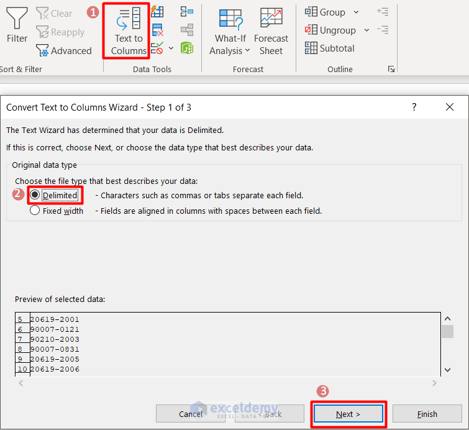Click the Cancel button

(191, 414)
